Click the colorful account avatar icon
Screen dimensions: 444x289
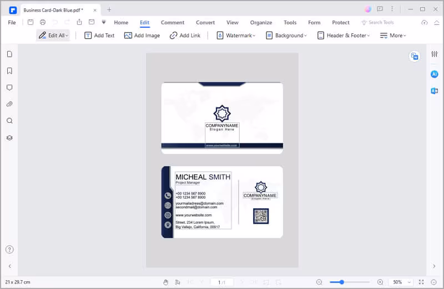[368, 9]
